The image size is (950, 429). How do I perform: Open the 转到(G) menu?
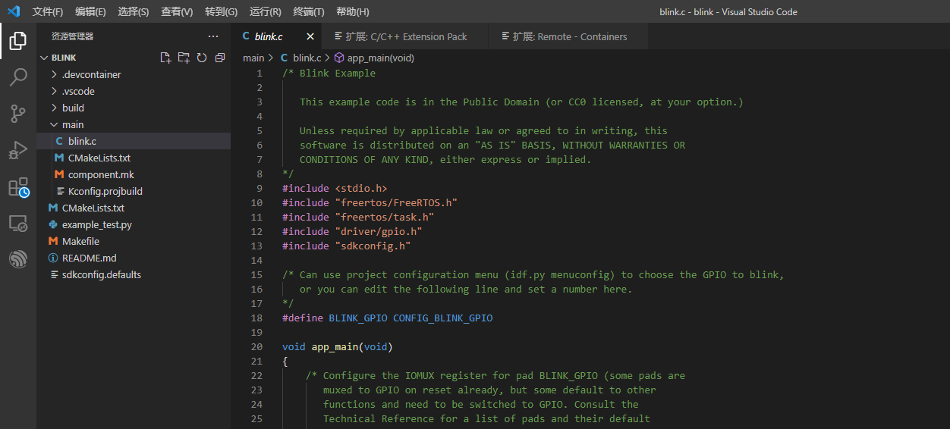point(221,11)
